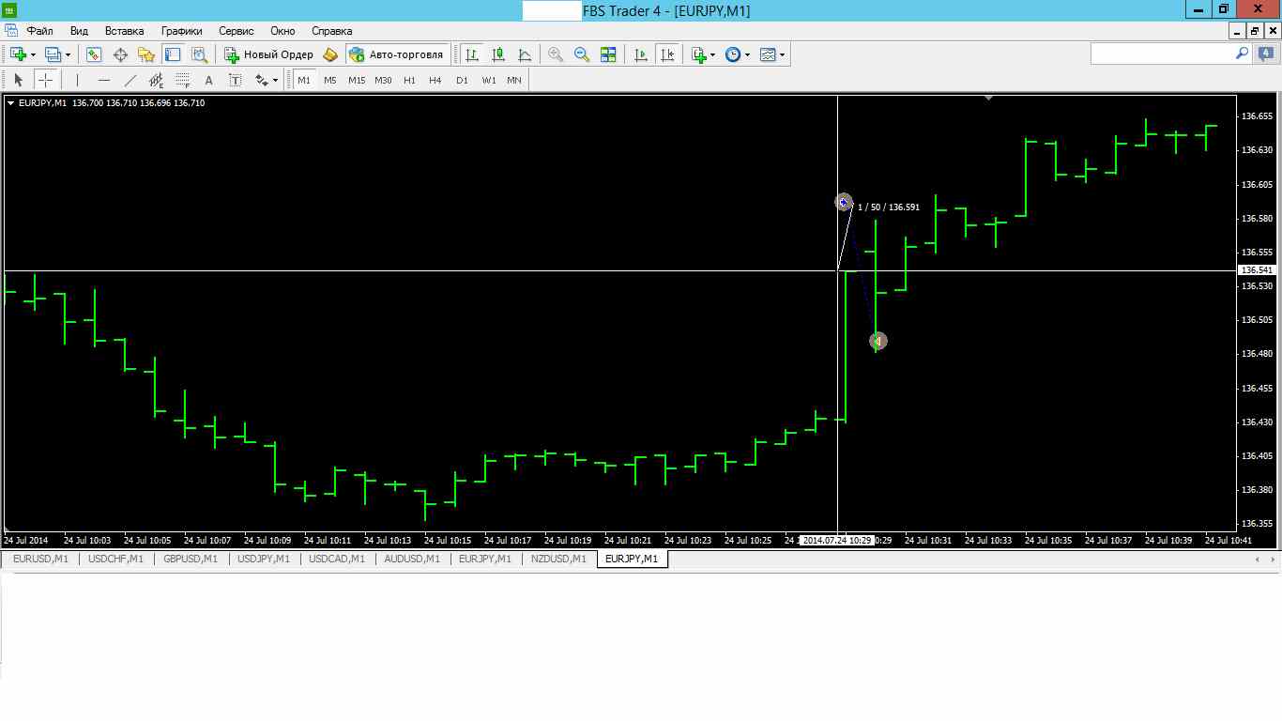Expand the New Chart dropdown arrow
This screenshot has width=1282, height=721.
pyautogui.click(x=33, y=54)
